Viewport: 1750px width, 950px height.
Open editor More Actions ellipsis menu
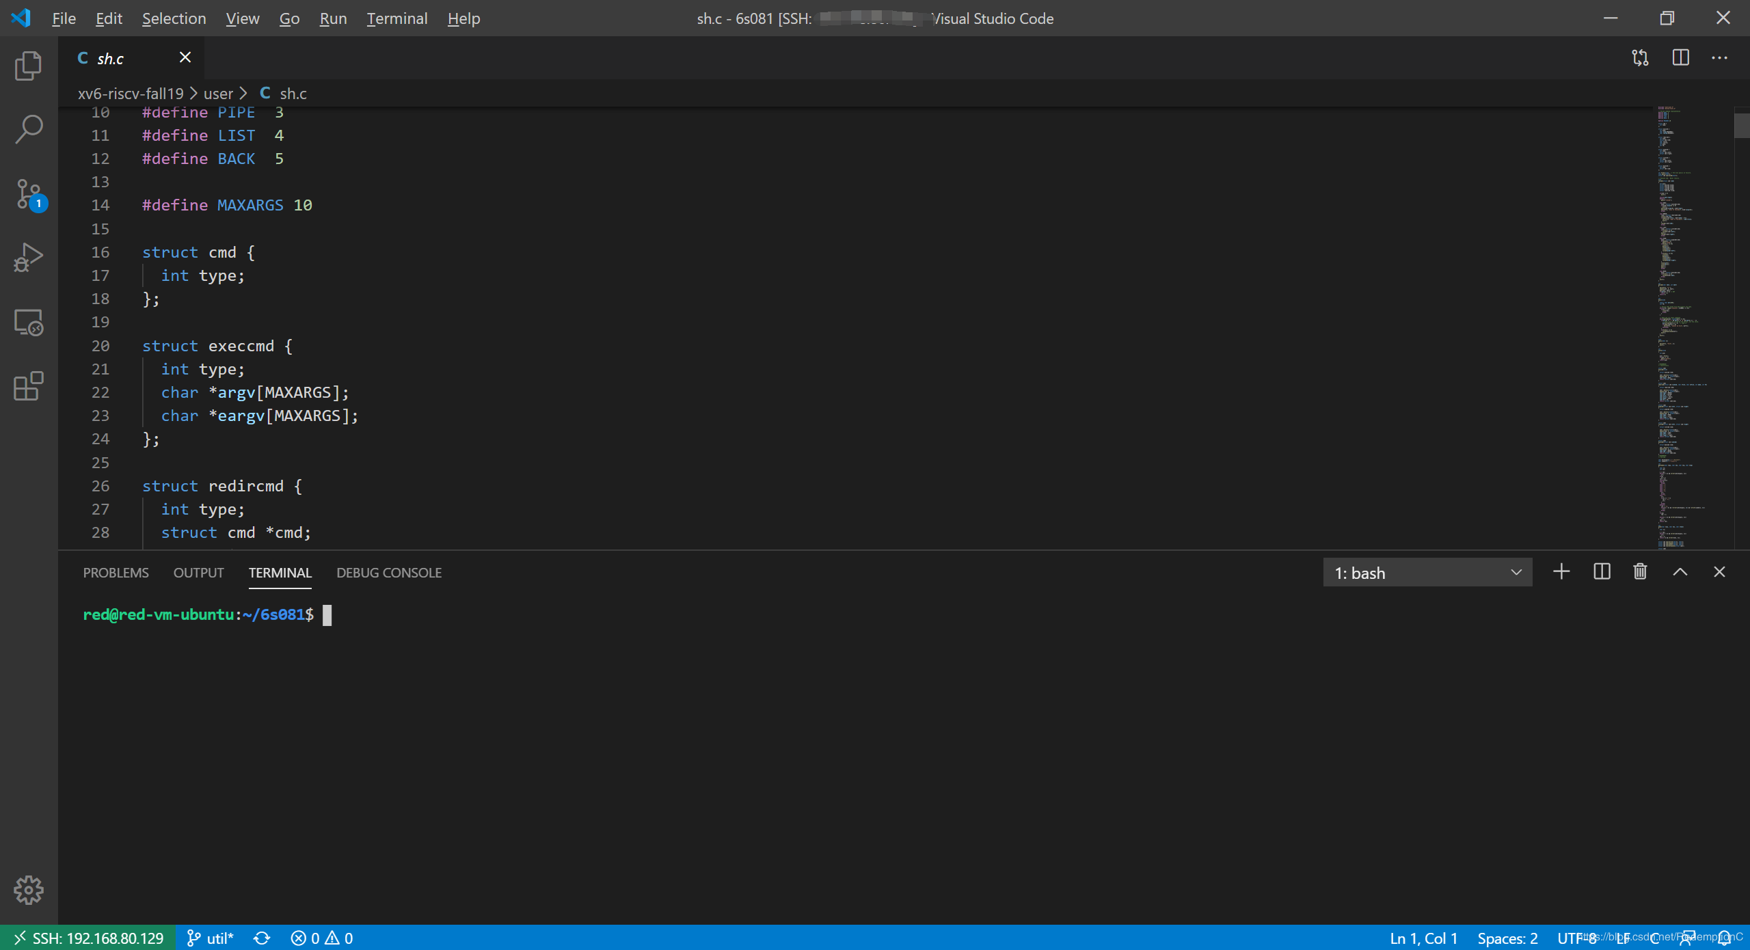(x=1719, y=57)
